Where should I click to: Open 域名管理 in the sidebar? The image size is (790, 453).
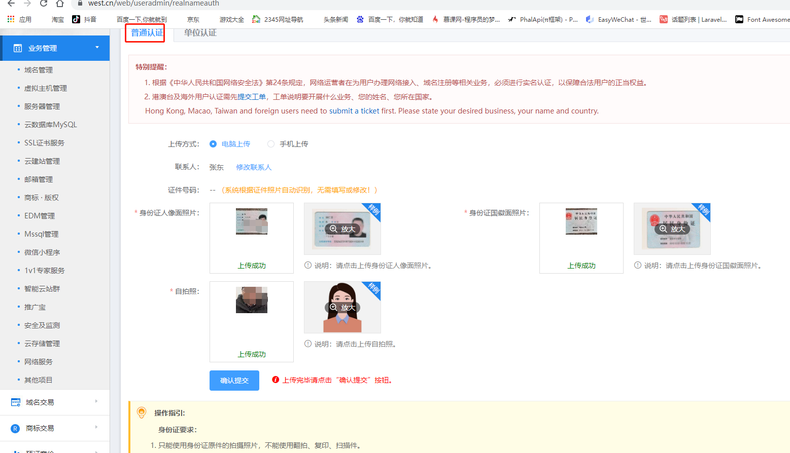point(39,70)
